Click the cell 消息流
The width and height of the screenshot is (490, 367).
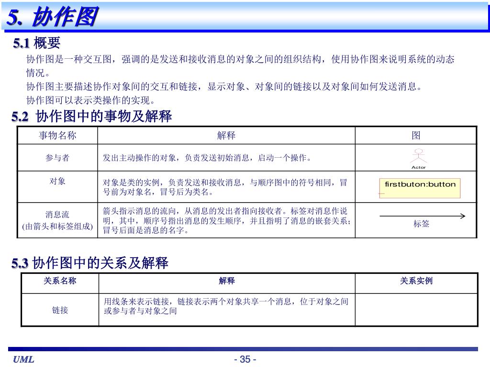(x=57, y=215)
